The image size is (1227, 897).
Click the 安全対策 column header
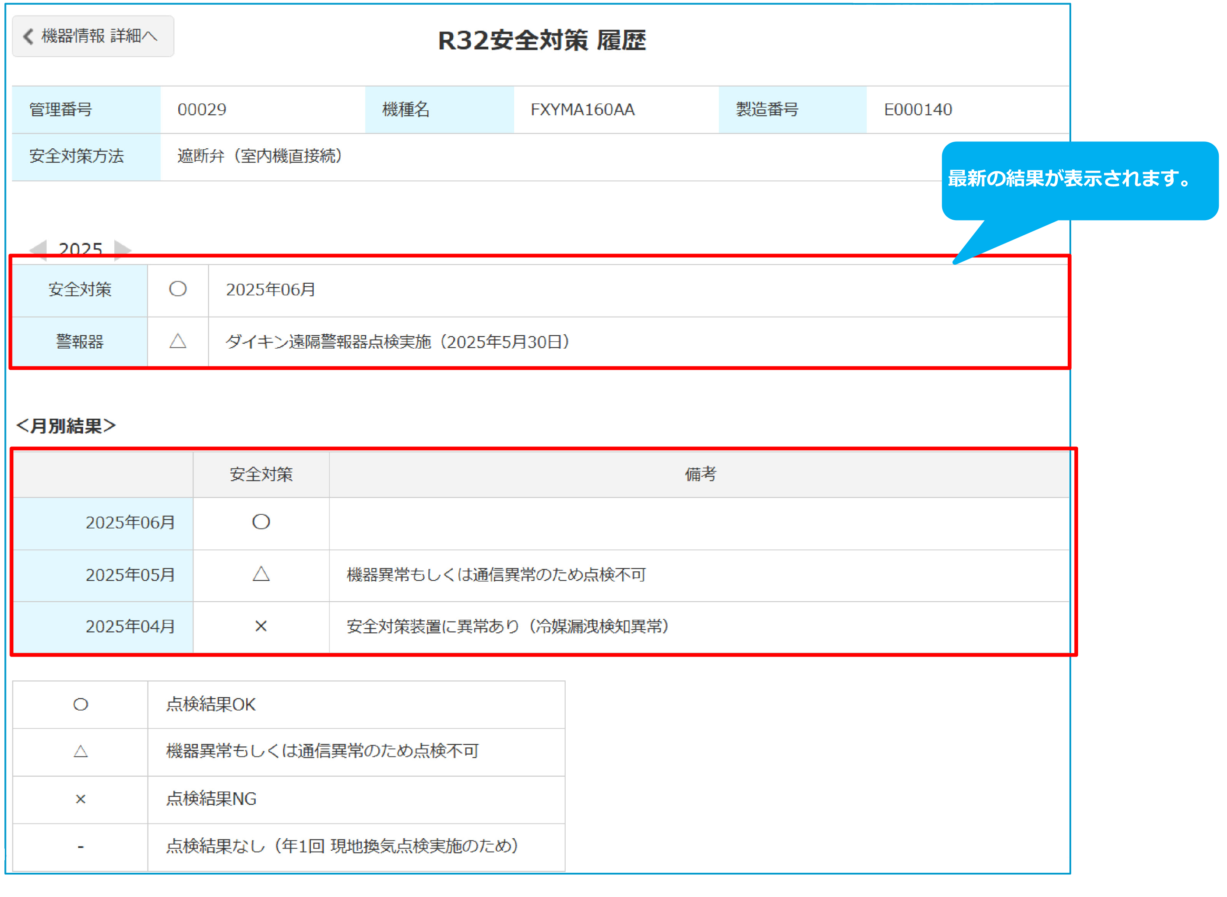(x=261, y=474)
